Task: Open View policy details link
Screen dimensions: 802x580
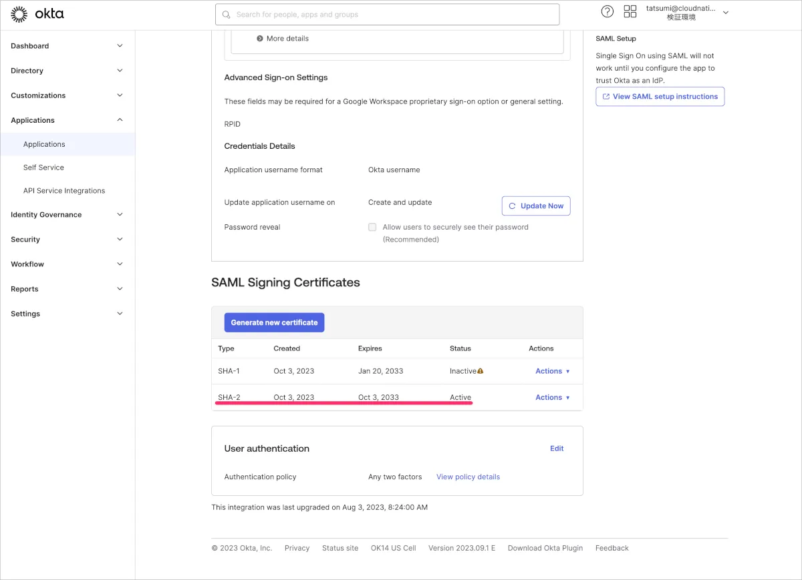Action: [x=468, y=477]
